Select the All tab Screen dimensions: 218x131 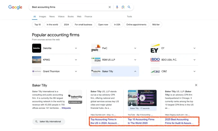click(35, 17)
